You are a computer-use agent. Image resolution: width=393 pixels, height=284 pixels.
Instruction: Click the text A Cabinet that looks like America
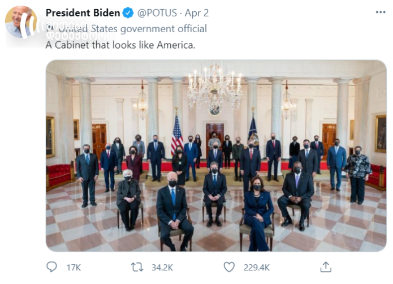click(120, 45)
